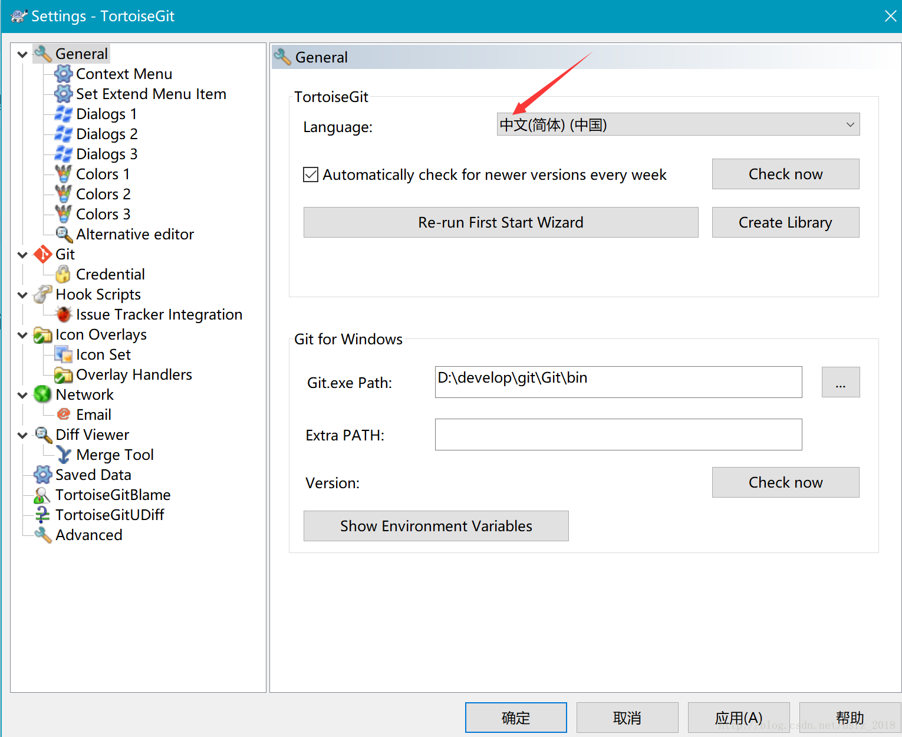Image resolution: width=902 pixels, height=737 pixels.
Task: Collapse the General tree node
Action: pyautogui.click(x=22, y=54)
